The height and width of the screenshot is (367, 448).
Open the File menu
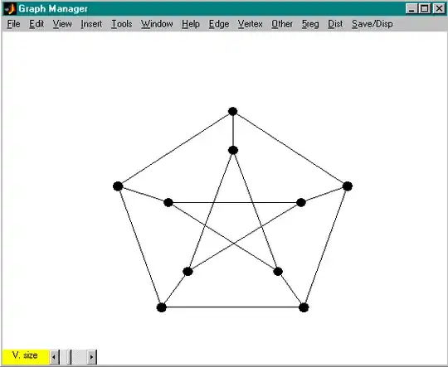coord(13,24)
